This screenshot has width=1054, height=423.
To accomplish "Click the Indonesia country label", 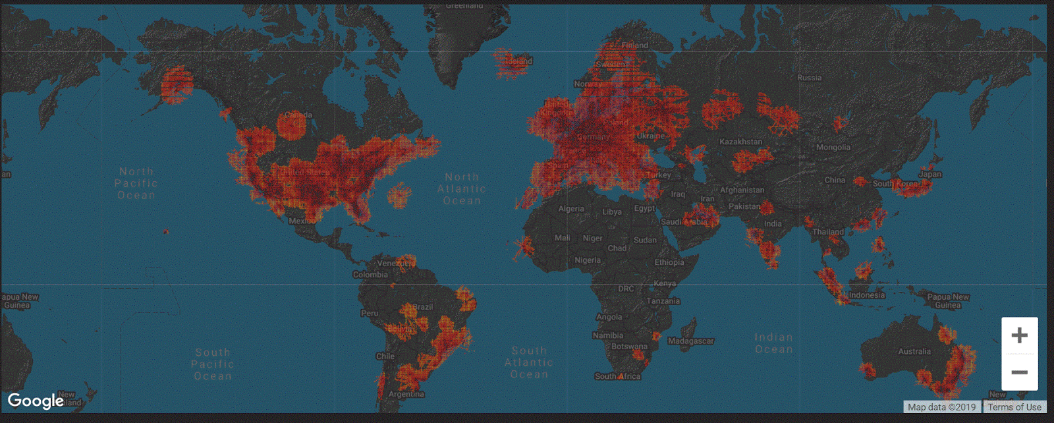I will coord(866,295).
